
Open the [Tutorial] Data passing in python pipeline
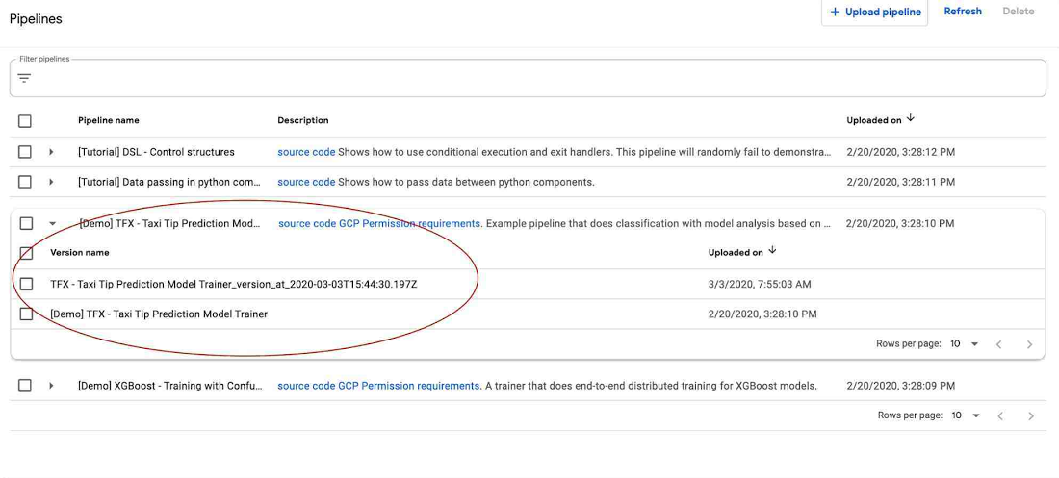tap(168, 182)
